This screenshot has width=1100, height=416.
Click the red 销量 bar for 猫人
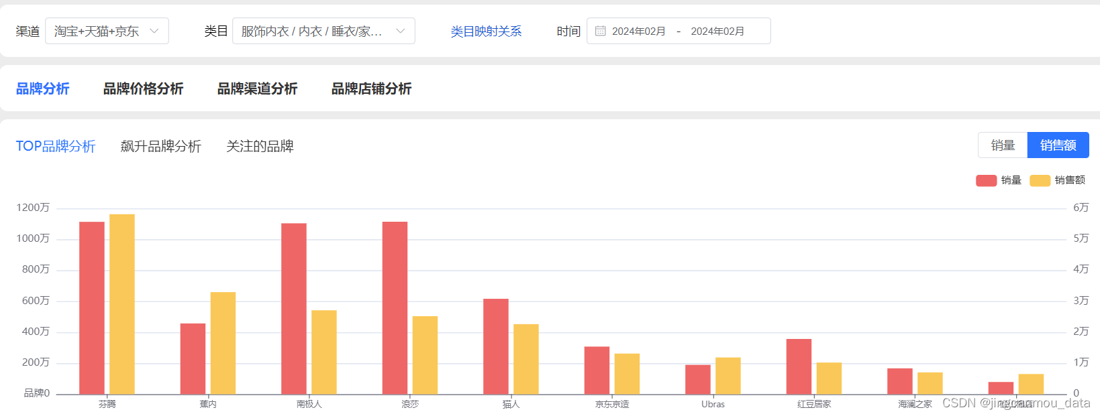pos(496,346)
